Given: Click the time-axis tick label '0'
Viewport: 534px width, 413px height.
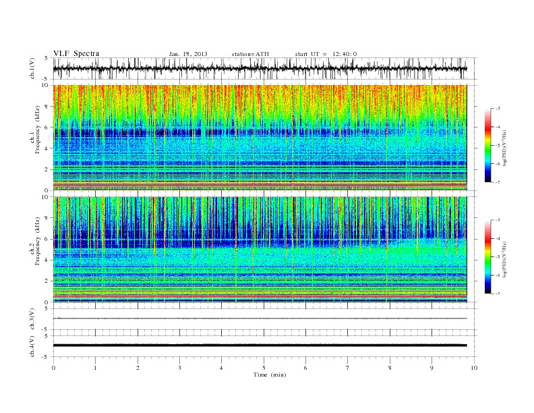Looking at the screenshot, I should coord(53,368).
